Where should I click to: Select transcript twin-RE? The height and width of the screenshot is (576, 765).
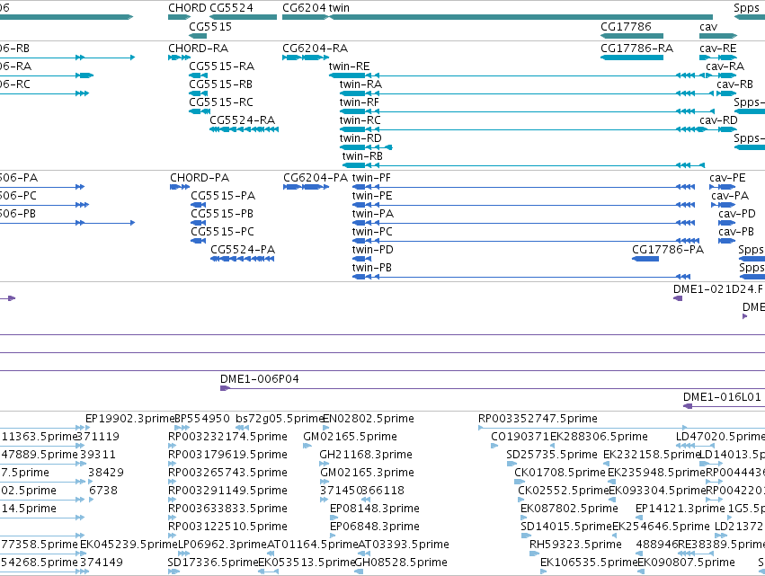(350, 66)
